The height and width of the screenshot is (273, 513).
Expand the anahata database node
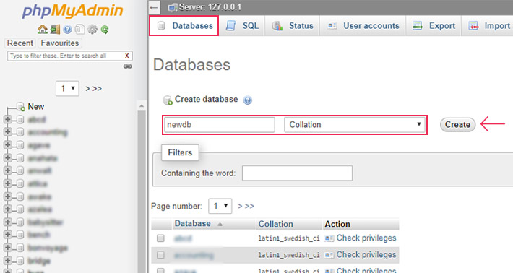coord(7,158)
